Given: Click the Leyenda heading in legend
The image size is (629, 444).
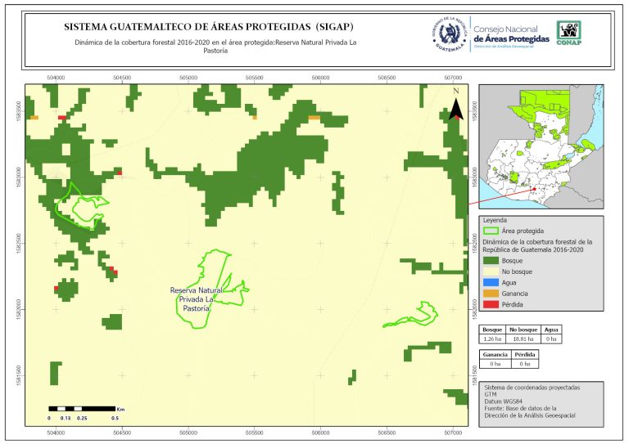Looking at the screenshot, I should 496,220.
